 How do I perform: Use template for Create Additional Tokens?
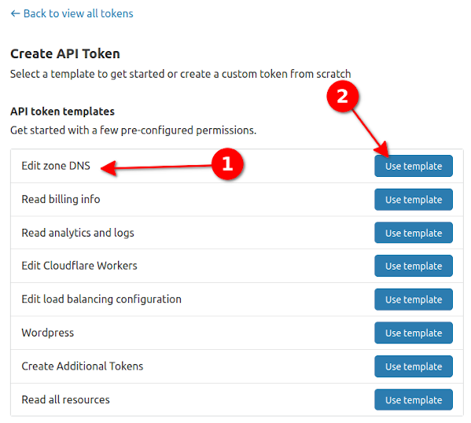tap(414, 366)
